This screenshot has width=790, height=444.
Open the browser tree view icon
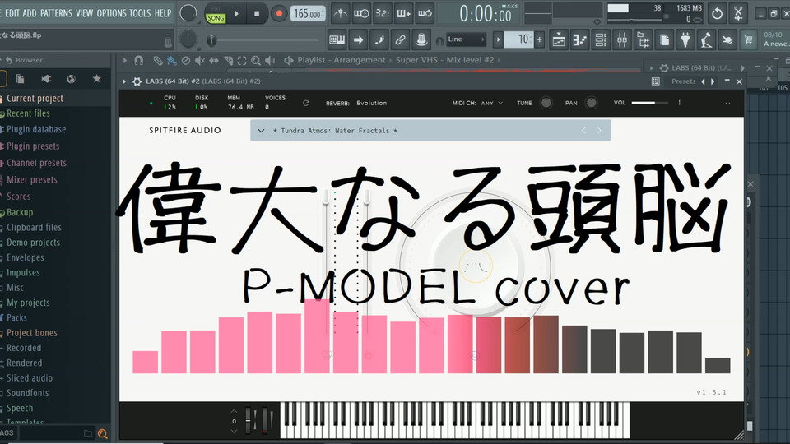pyautogui.click(x=644, y=39)
